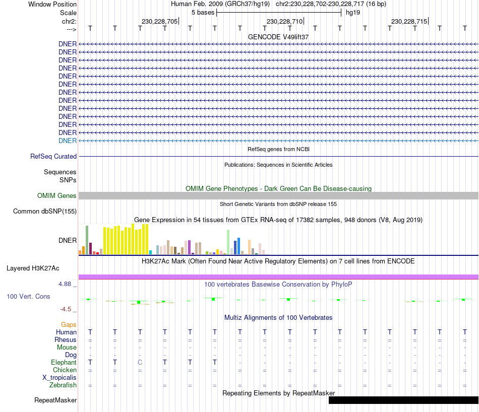Click the RepeatMasker track label
The height and width of the screenshot is (412, 479).
[55, 400]
